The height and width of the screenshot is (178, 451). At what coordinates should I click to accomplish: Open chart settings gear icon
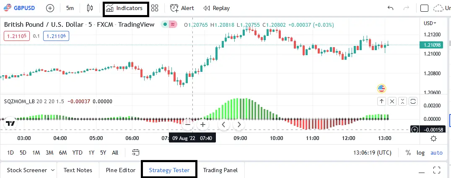point(433,139)
